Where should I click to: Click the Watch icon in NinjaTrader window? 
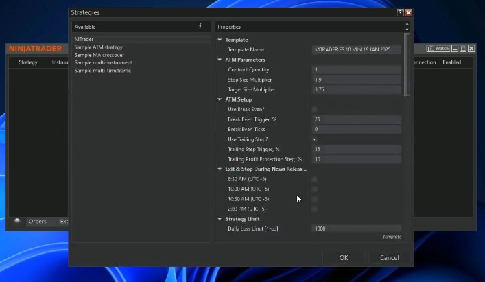point(438,49)
